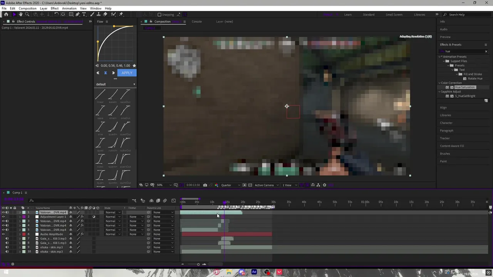
Task: Open the Active Camera dropdown
Action: pos(266,185)
